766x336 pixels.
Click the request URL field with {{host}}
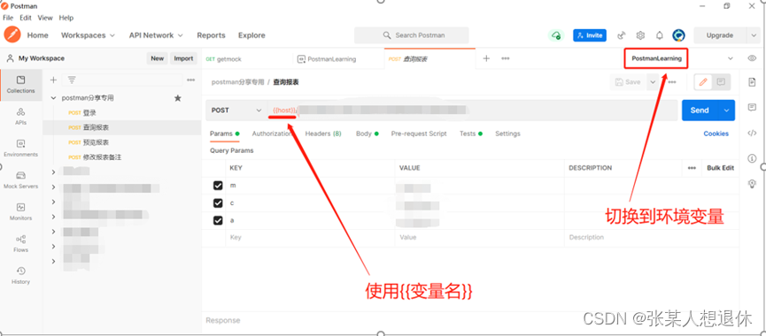click(x=472, y=111)
